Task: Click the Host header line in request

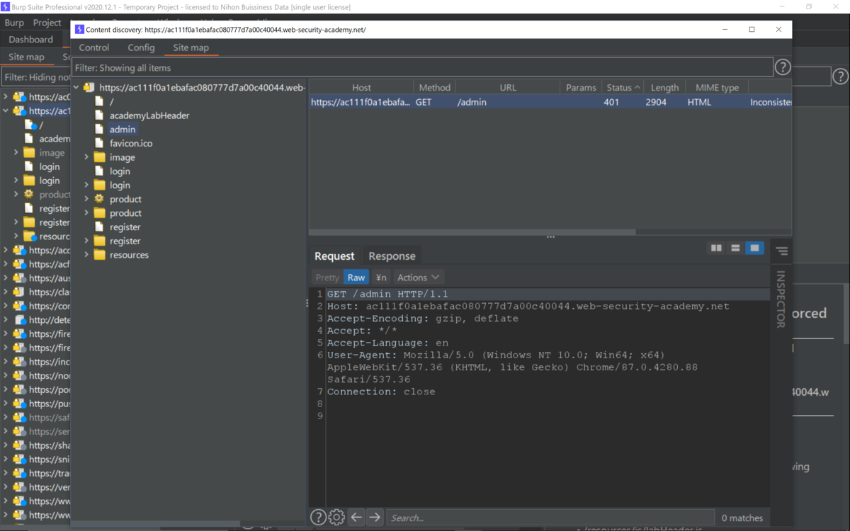Action: [x=528, y=306]
